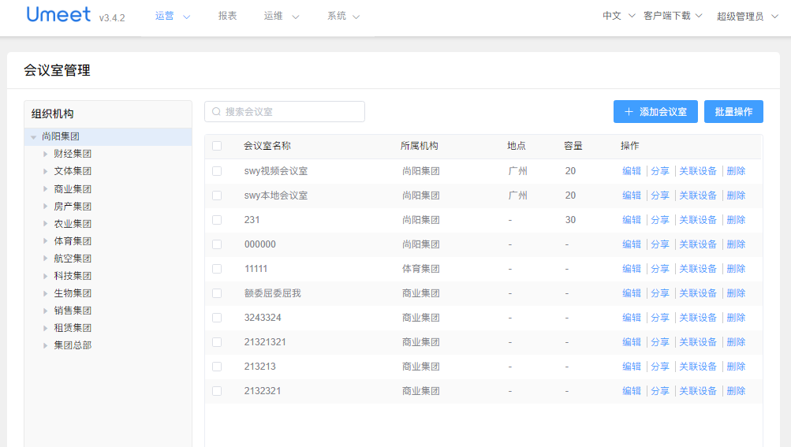
Task: Open the 运维 menu
Action: [282, 16]
